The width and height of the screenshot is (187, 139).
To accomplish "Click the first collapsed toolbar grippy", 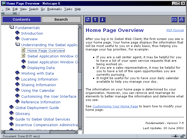I will (x=3, y=14).
